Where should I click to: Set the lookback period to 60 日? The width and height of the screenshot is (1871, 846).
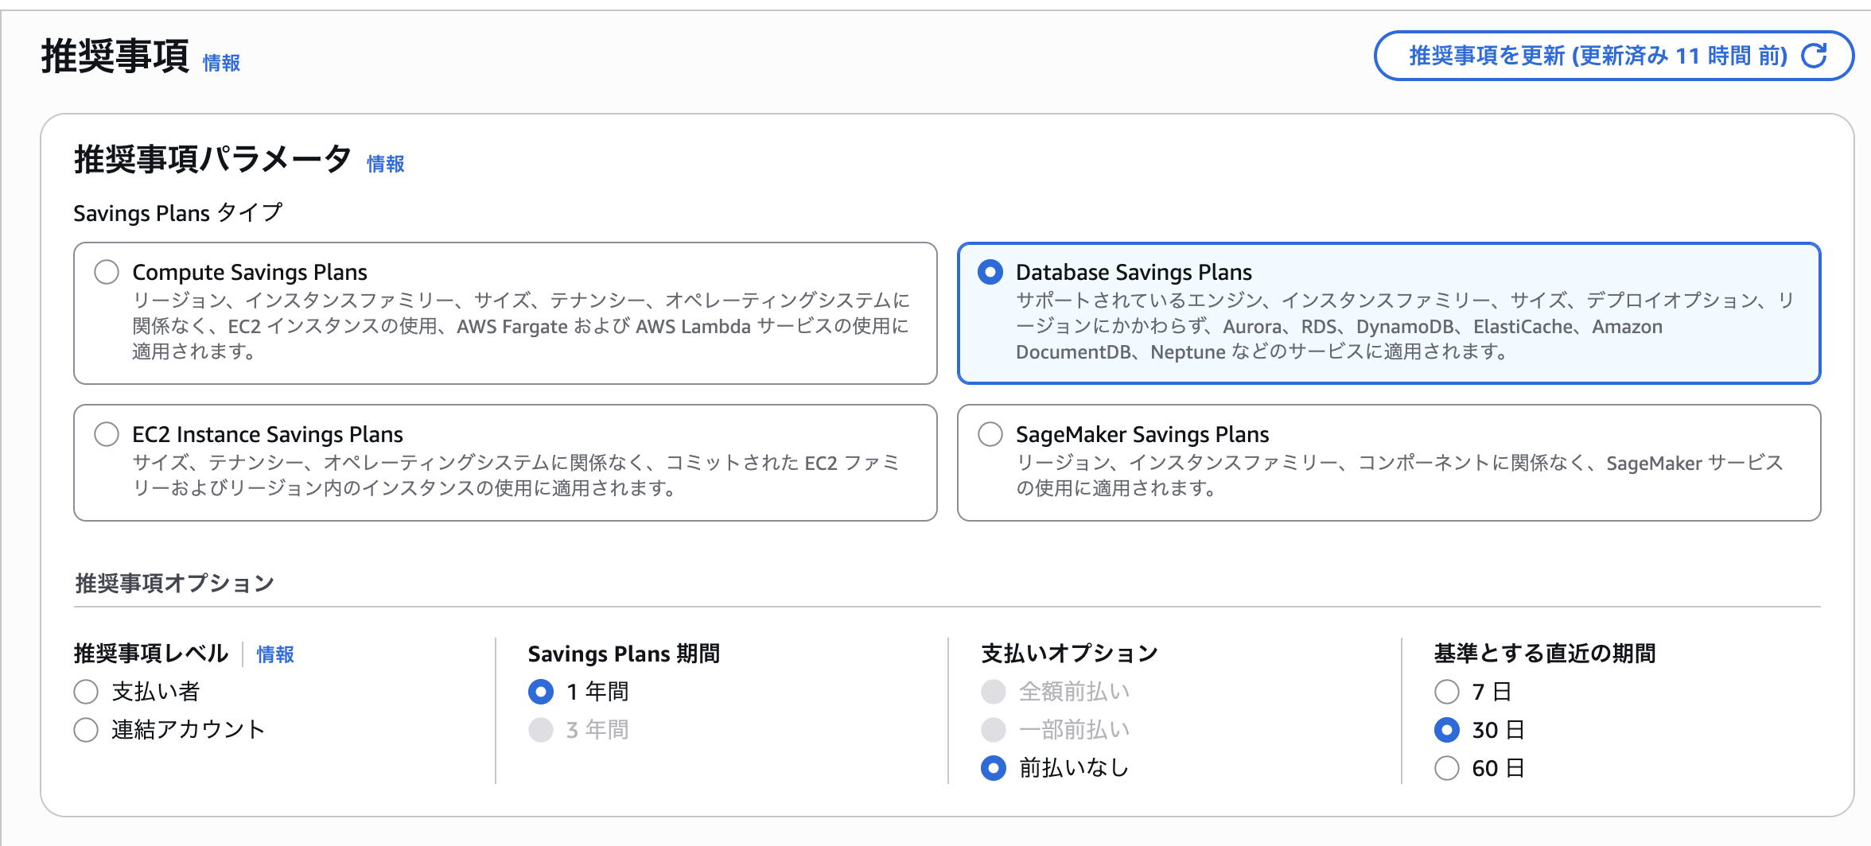(1447, 768)
